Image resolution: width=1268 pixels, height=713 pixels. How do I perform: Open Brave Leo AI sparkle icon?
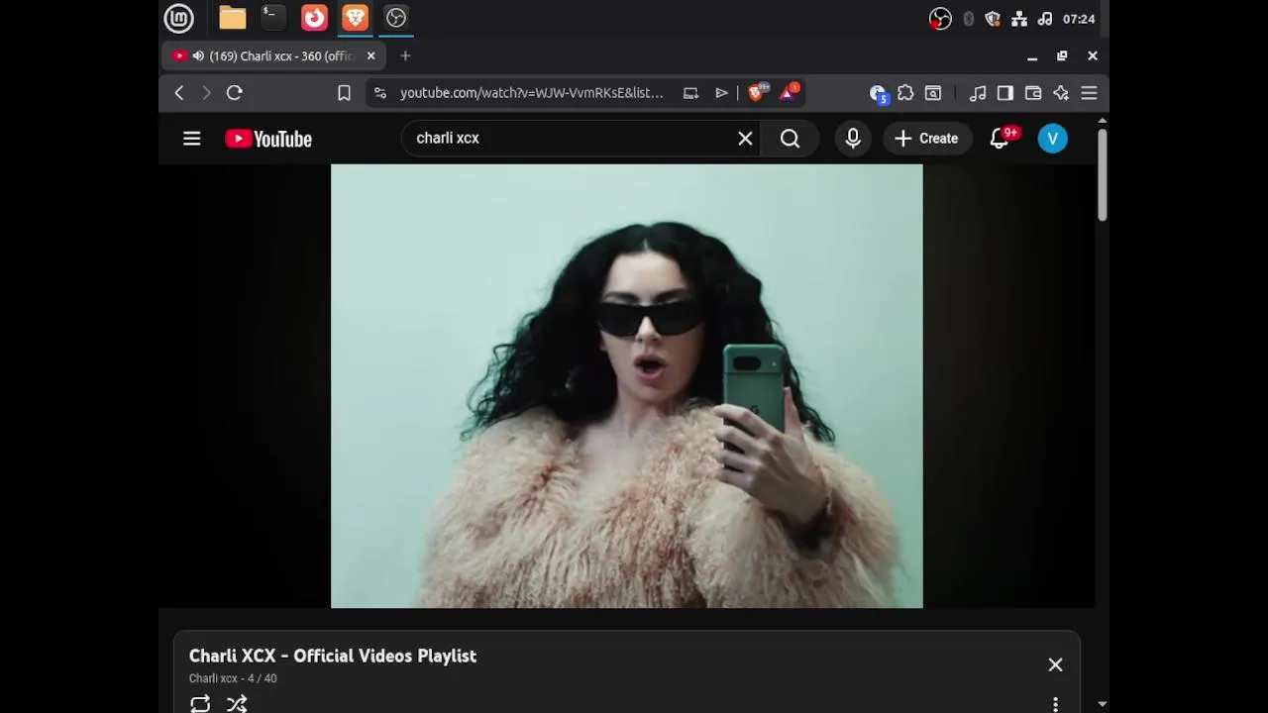click(1061, 93)
